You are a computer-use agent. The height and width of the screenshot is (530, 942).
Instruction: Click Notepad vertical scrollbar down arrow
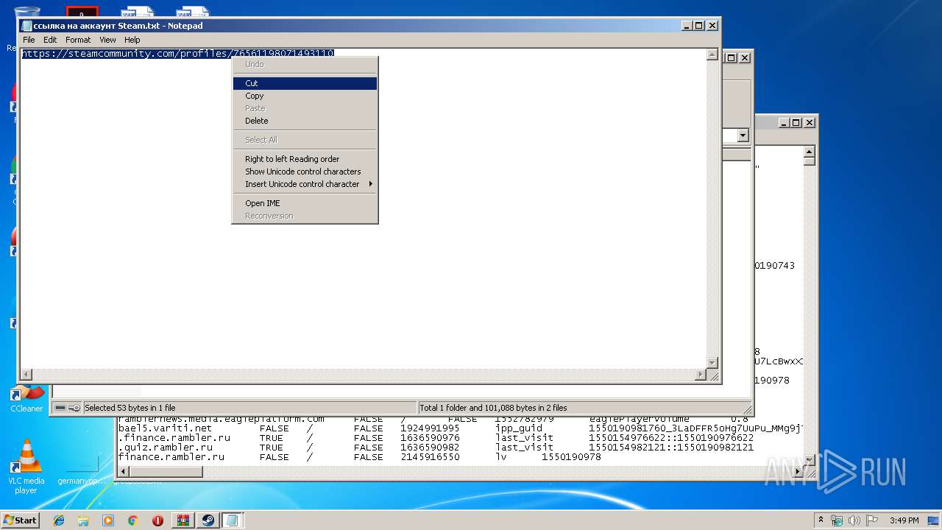(x=712, y=363)
